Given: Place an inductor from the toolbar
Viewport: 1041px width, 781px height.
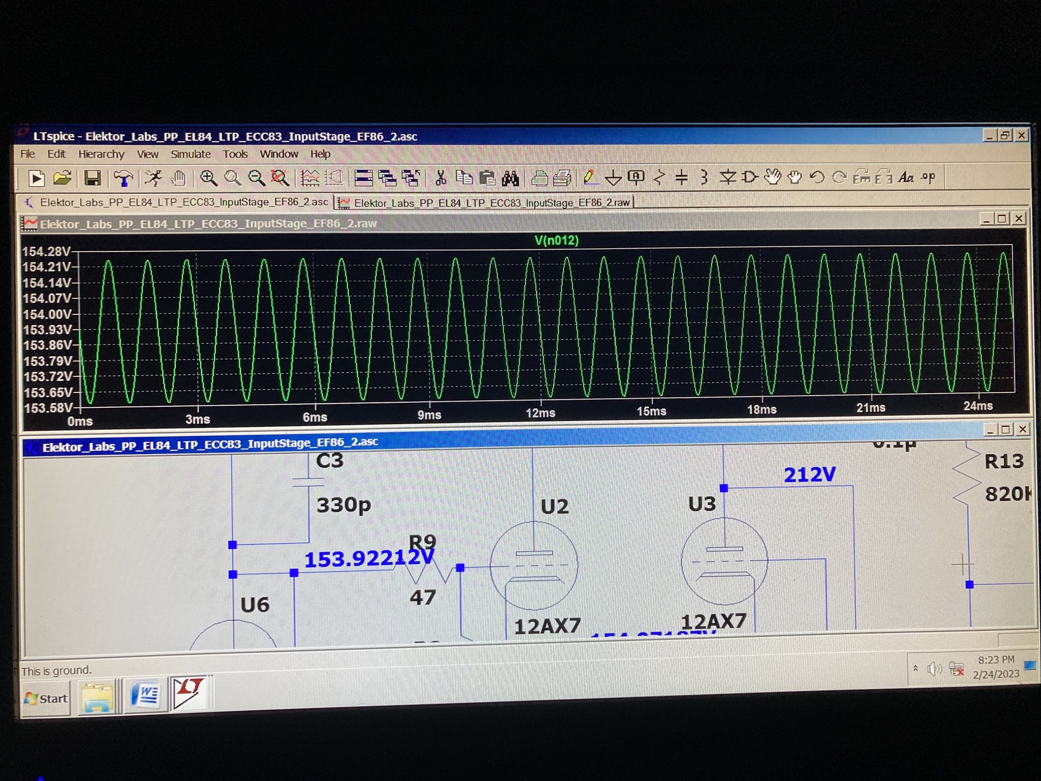Looking at the screenshot, I should click(704, 177).
